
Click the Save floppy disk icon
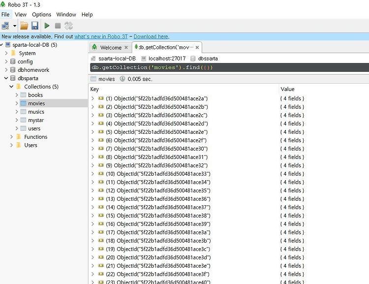(35, 26)
